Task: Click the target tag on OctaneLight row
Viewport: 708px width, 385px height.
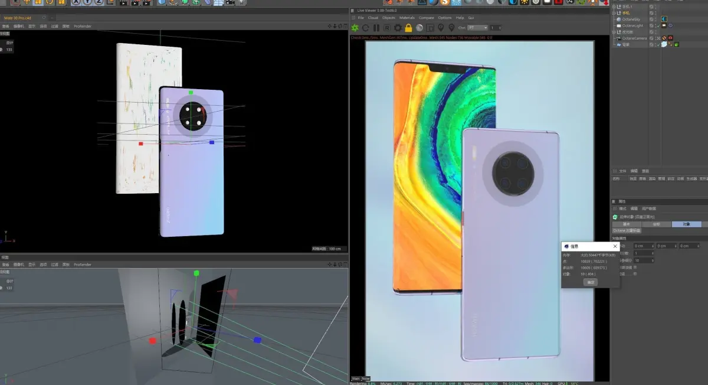Action: pyautogui.click(x=670, y=25)
